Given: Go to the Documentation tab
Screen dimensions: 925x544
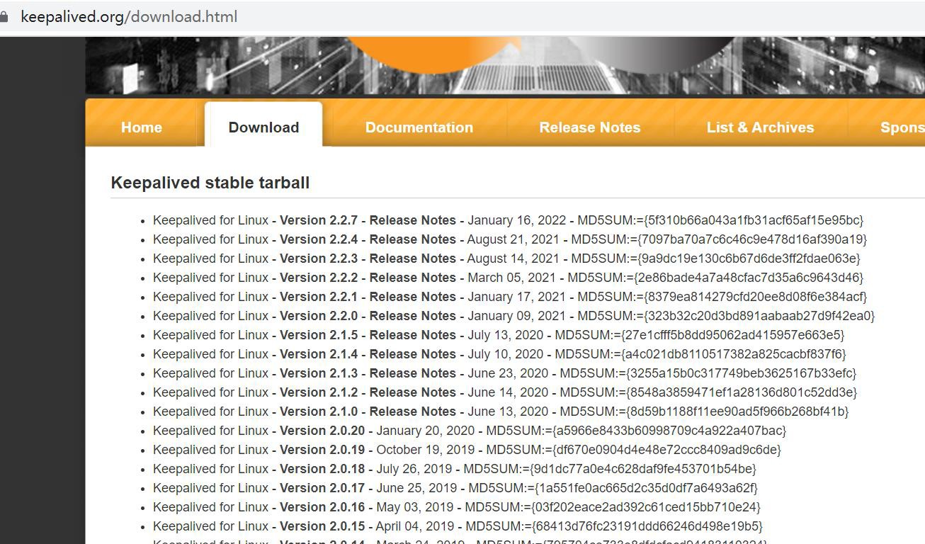Looking at the screenshot, I should [419, 127].
